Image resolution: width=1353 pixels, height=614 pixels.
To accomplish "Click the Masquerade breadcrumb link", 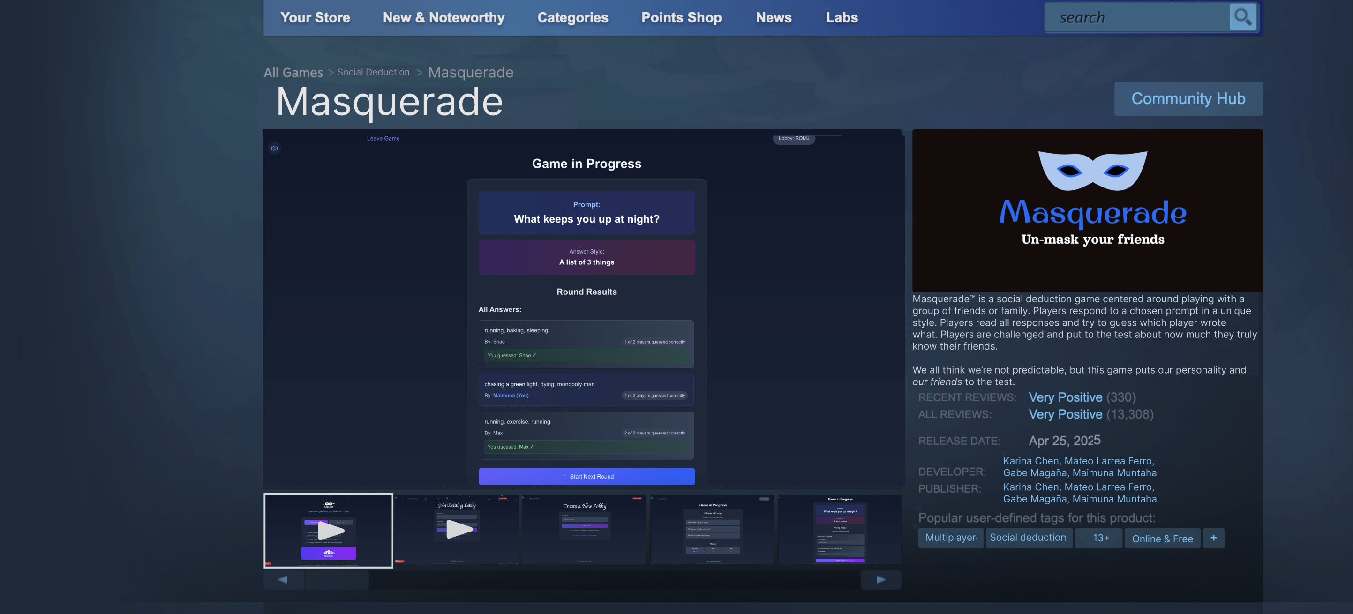I will pos(471,73).
